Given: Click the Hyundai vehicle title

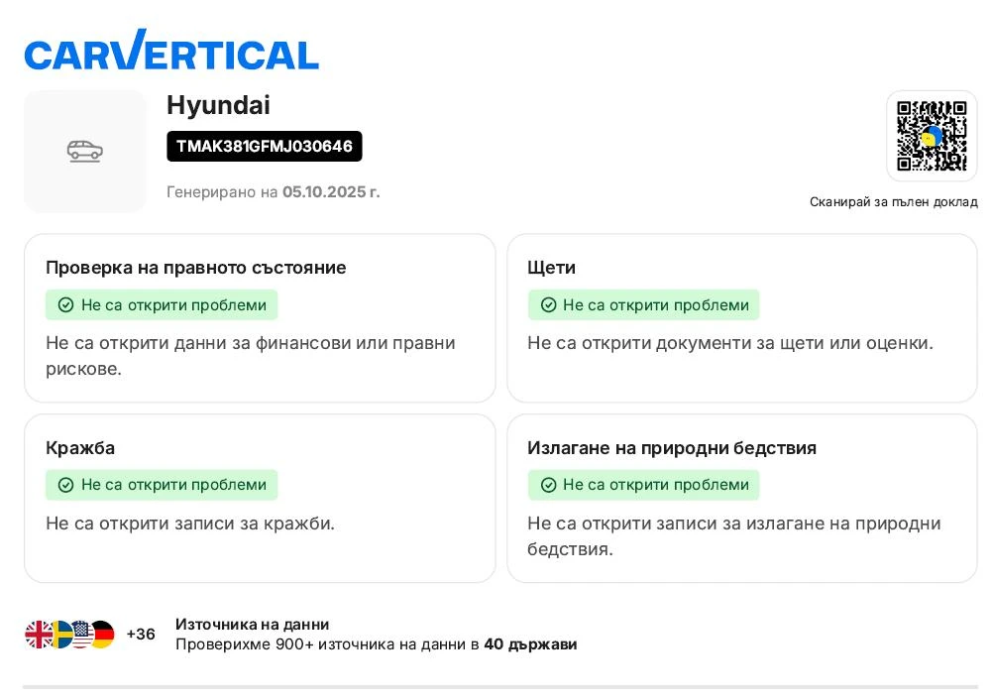Looking at the screenshot, I should (x=218, y=106).
